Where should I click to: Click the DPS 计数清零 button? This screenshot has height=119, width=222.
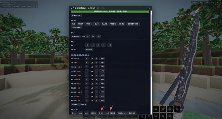tap(76, 28)
